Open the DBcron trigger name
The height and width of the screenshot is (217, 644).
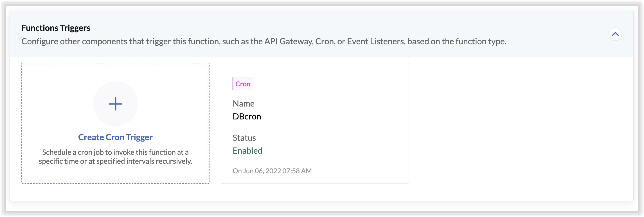point(247,116)
